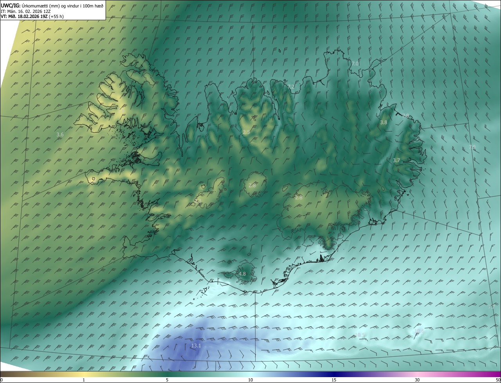Click the 3.7 value label in Eastfjords
Screen dimensions: 501x383
click(396, 161)
